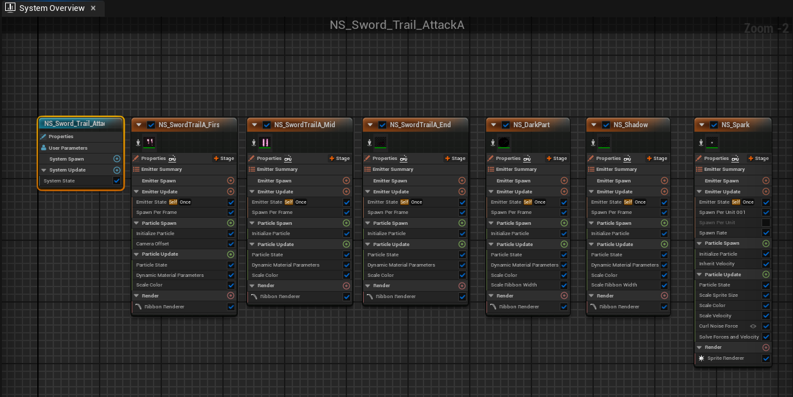The image size is (793, 397).
Task: Add module to System Spawn stage
Action: [117, 159]
